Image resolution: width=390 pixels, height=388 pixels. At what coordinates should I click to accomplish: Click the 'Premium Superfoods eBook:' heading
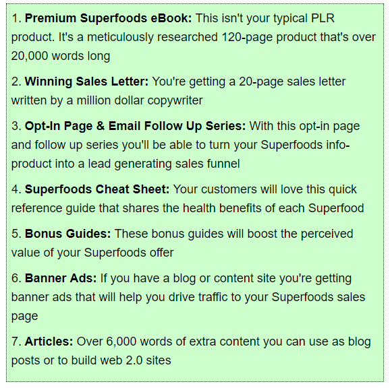click(108, 18)
